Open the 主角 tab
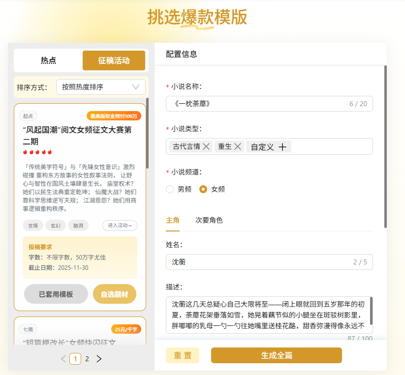This screenshot has height=375, width=405. pyautogui.click(x=173, y=220)
